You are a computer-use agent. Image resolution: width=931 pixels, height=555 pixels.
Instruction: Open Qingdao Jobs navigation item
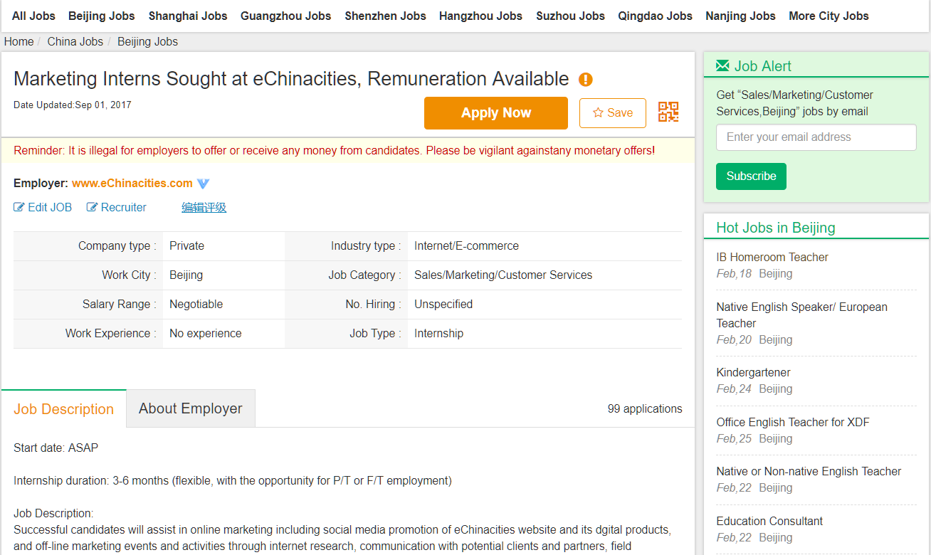click(x=655, y=16)
